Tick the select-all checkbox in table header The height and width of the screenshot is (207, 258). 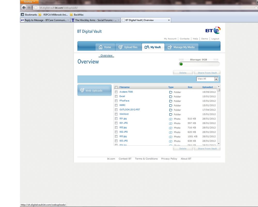tap(116, 87)
